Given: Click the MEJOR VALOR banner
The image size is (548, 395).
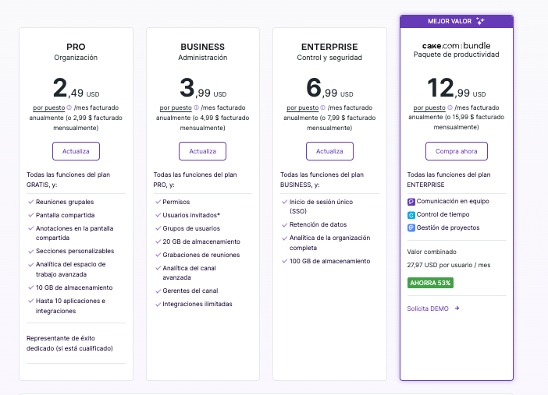Looking at the screenshot, I should tap(457, 21).
